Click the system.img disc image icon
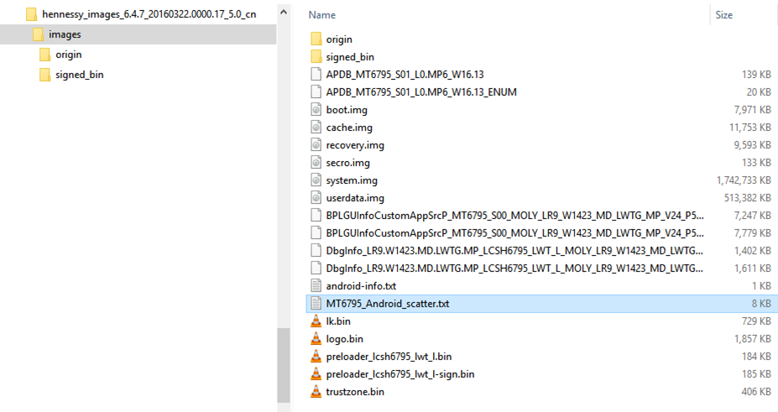Viewport: 778px width, 412px height. pyautogui.click(x=316, y=180)
